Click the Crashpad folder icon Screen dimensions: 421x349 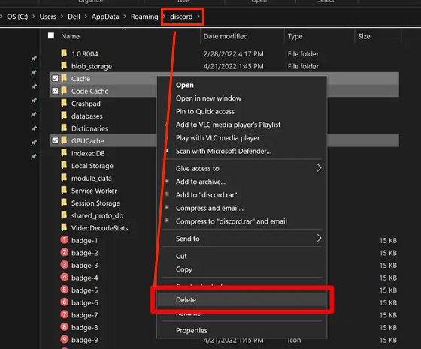click(x=64, y=103)
